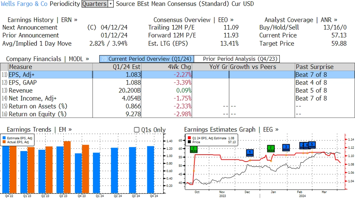Click the Wells Fargo & Co company name
The width and height of the screenshot is (355, 199).
coord(24,4)
